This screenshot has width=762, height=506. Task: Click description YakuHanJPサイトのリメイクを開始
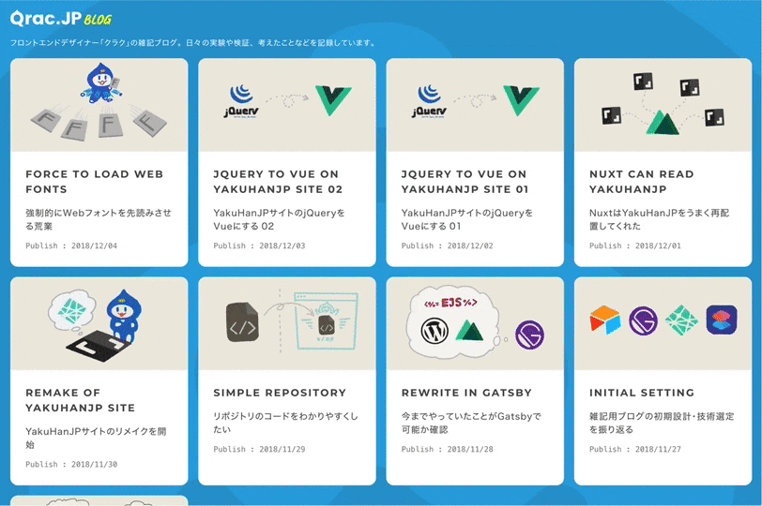96,438
